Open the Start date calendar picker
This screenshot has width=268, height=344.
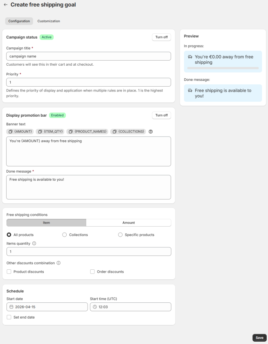47,307
